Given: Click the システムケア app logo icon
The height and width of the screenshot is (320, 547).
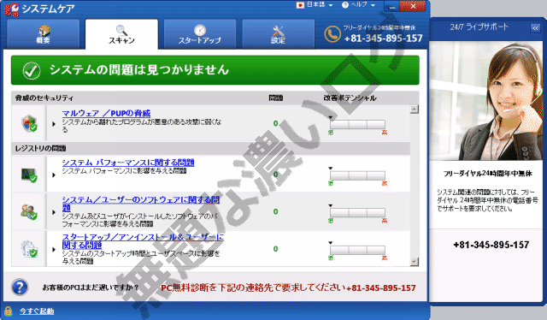Looking at the screenshot, I should 12,9.
